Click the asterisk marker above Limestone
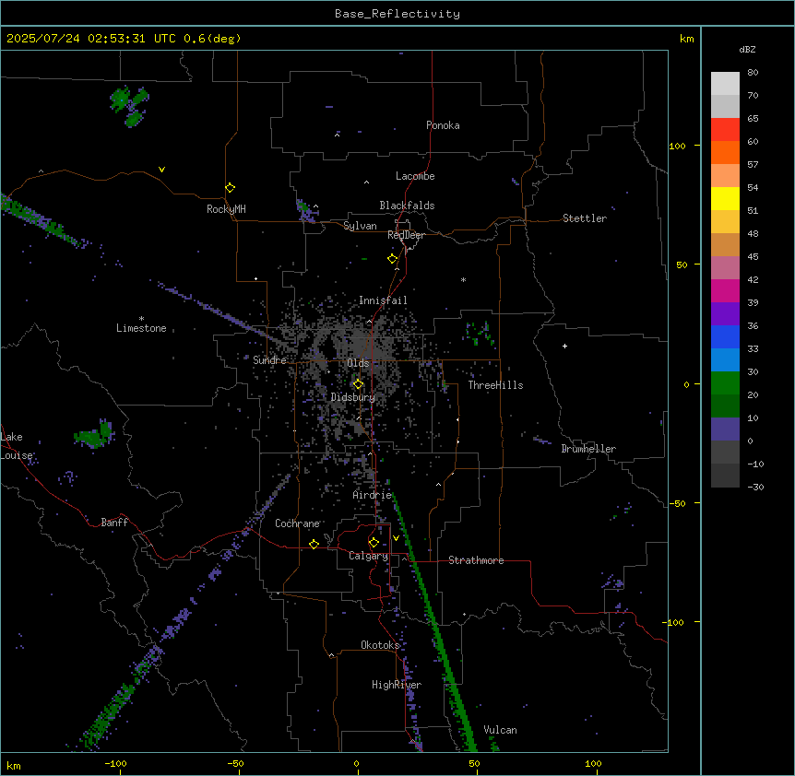This screenshot has width=795, height=776. click(141, 319)
